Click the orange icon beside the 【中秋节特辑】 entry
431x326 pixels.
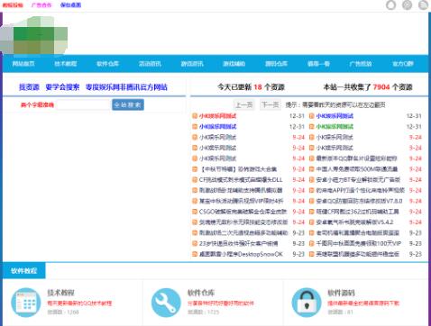point(195,169)
